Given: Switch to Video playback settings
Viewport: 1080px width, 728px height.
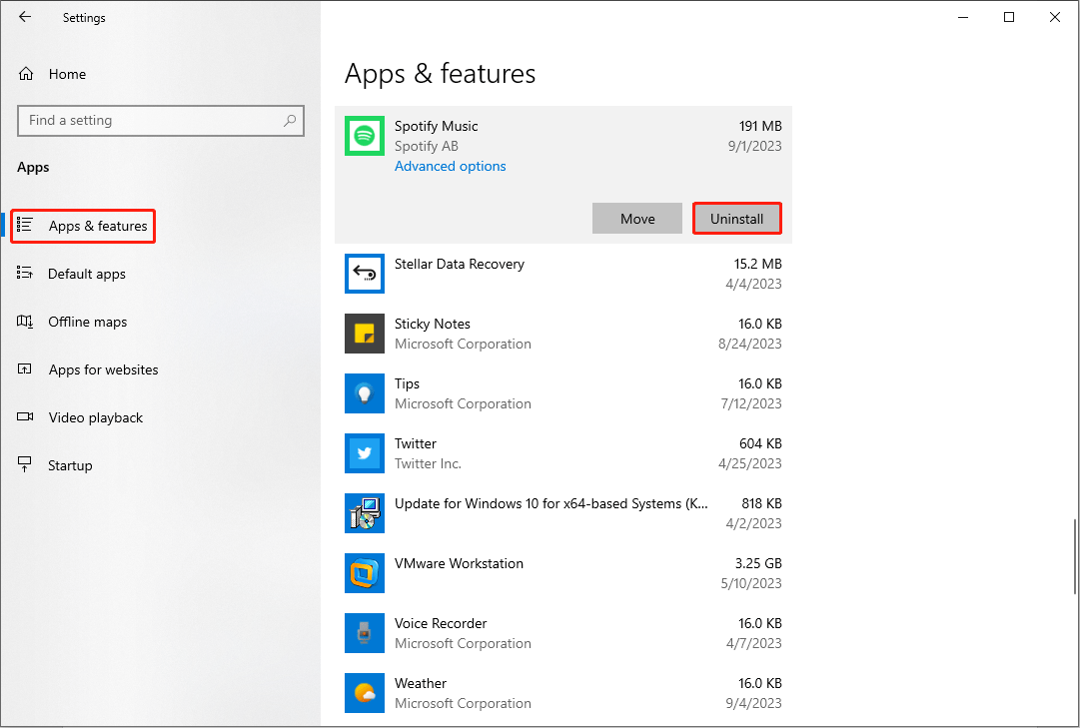Looking at the screenshot, I should pyautogui.click(x=96, y=417).
